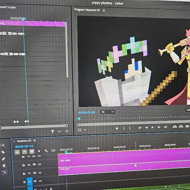Click Effect Controls horizontal zoom bar handle
Screen dimensions: 190x190
tap(66, 126)
